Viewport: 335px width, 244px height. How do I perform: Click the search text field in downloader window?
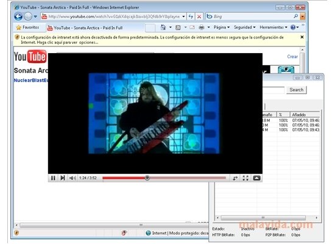pyautogui.click(x=273, y=90)
